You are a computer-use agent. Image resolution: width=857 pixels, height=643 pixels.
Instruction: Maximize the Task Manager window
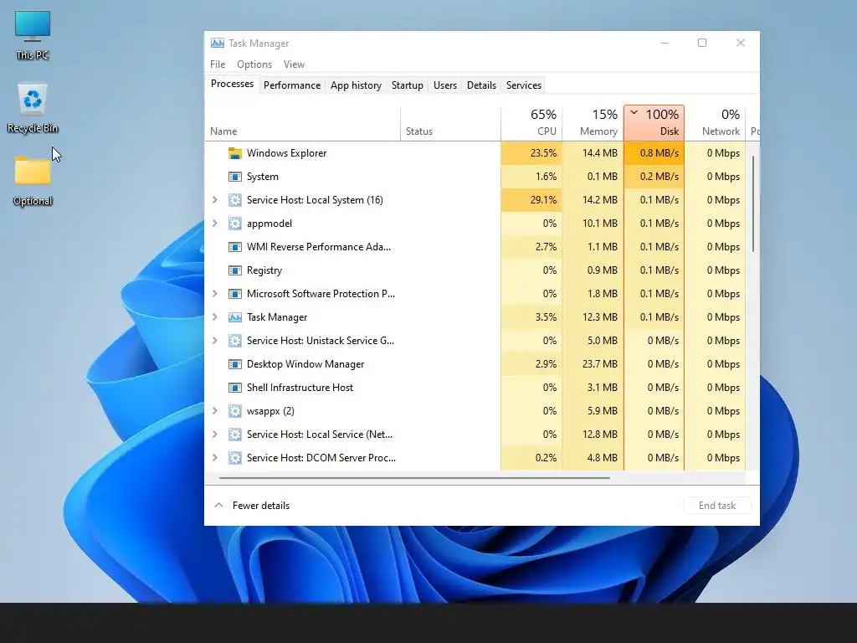pos(702,43)
